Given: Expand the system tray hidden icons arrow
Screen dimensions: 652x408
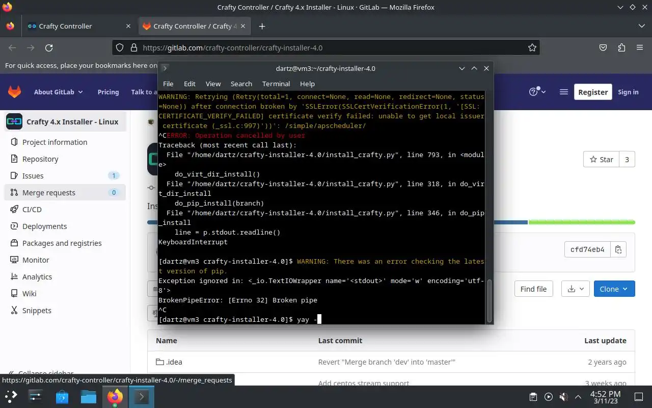Looking at the screenshot, I should [x=578, y=397].
